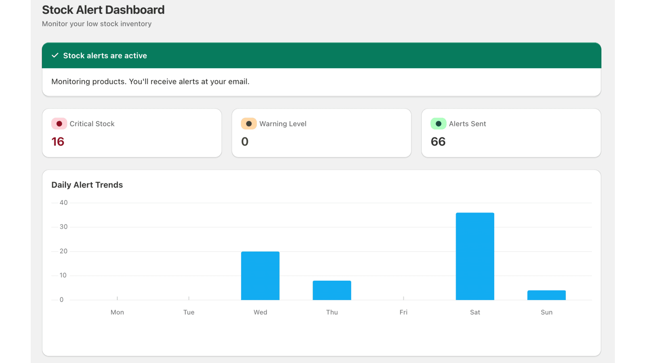This screenshot has height=363, width=646.
Task: Click the Stock Alert Dashboard title
Action: [103, 10]
